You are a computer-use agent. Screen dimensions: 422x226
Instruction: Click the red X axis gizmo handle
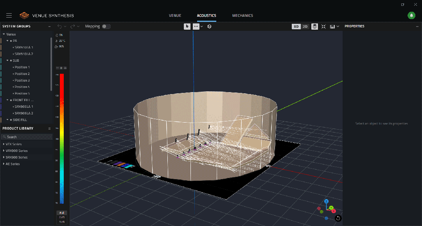coord(334,211)
